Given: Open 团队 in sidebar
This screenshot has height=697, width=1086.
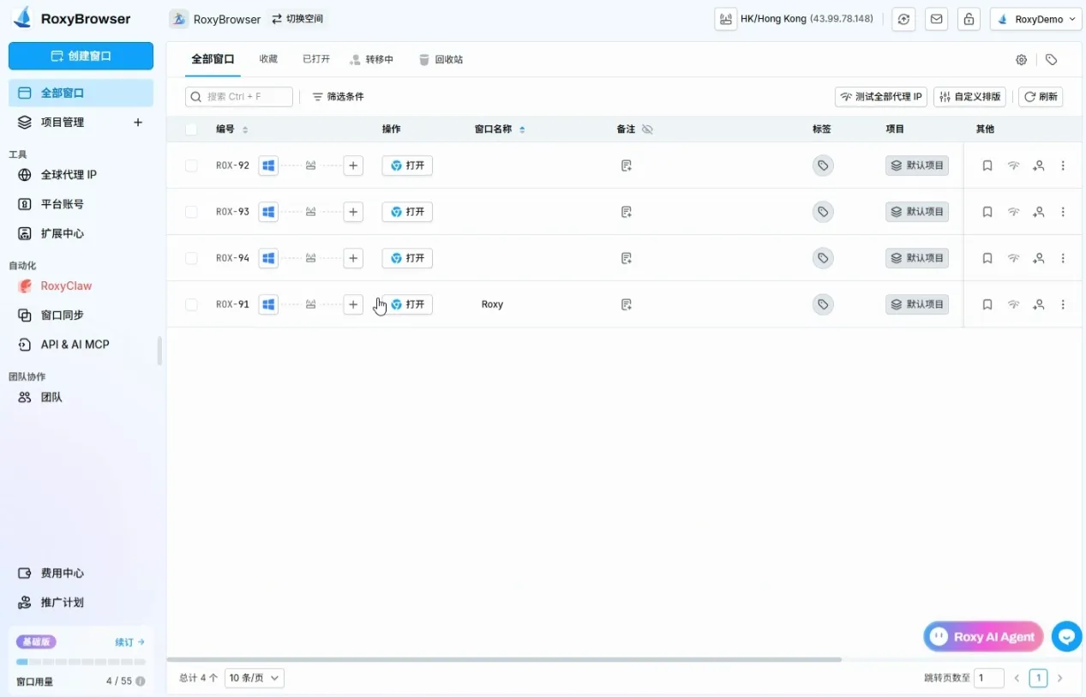Looking at the screenshot, I should point(81,398).
